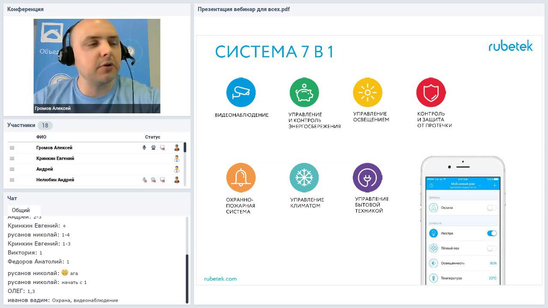
Task: Click Федоров Анатолий's chat message
Action: coord(39,261)
